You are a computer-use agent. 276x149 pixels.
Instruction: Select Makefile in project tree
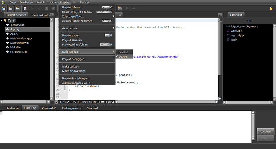click(15, 47)
